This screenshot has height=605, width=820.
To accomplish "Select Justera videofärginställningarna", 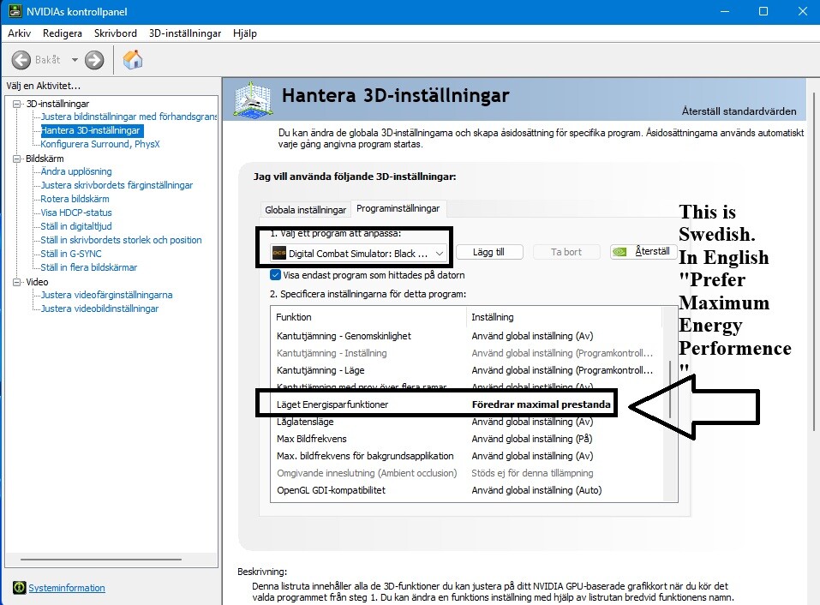I will 106,295.
